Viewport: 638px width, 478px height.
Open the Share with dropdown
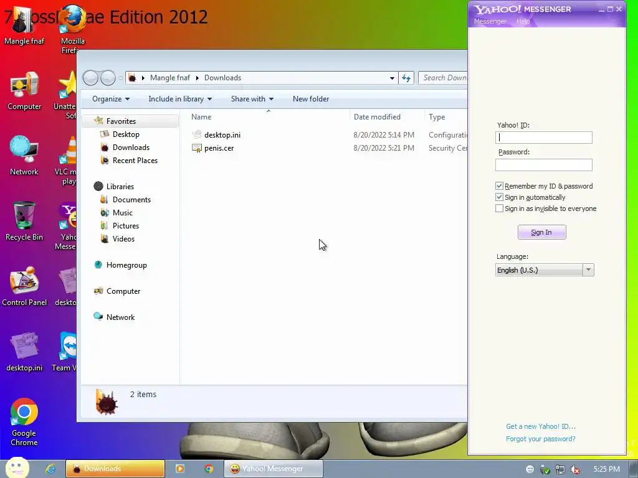[252, 99]
